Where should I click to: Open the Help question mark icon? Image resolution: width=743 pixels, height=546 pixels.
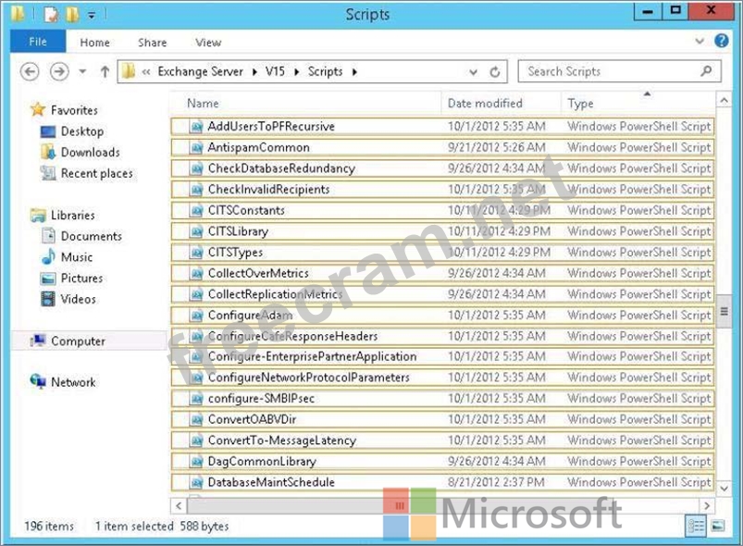click(721, 41)
